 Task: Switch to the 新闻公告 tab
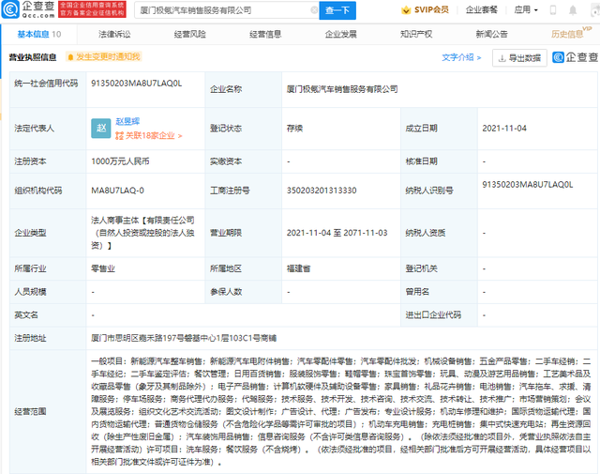point(490,34)
